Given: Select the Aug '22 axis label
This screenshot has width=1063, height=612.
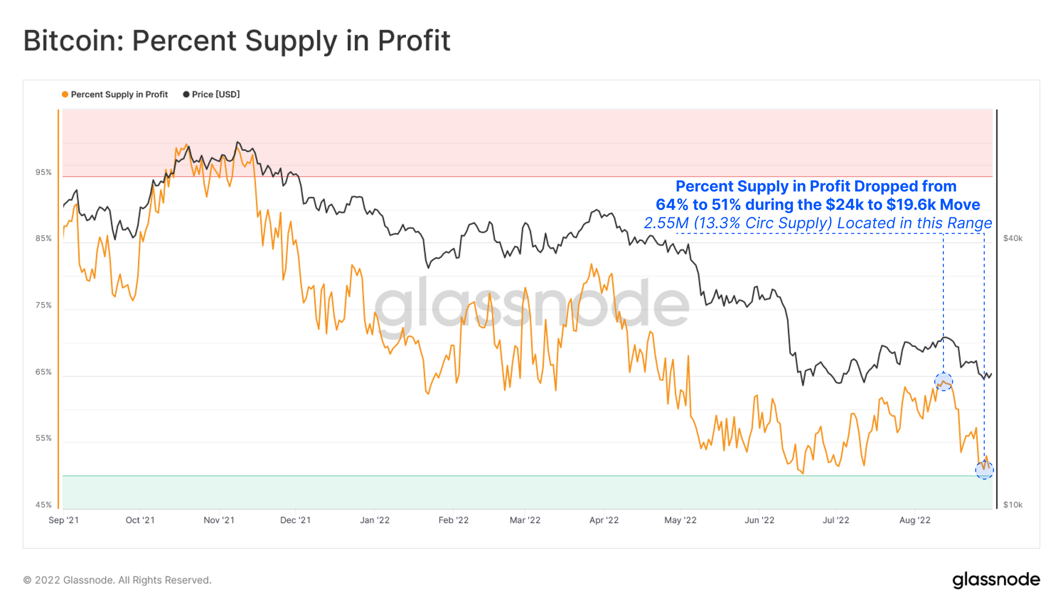Looking at the screenshot, I should click(915, 520).
